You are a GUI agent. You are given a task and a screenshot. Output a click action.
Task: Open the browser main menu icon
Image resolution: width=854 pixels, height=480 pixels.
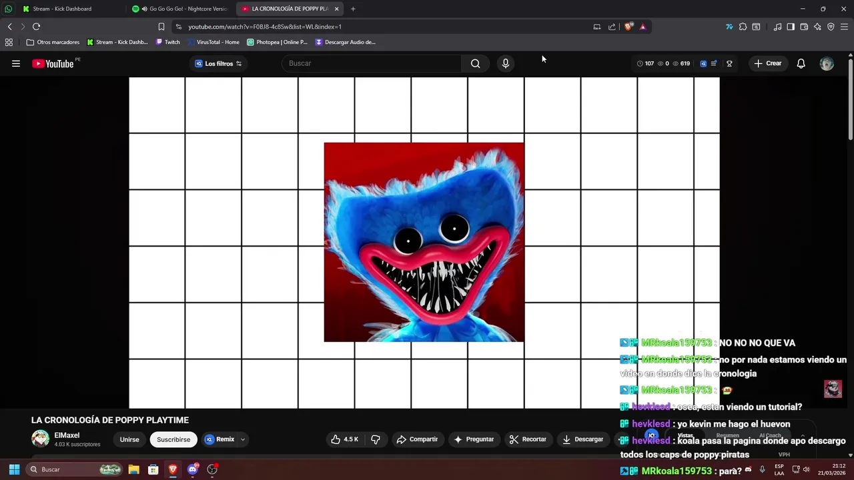[844, 27]
